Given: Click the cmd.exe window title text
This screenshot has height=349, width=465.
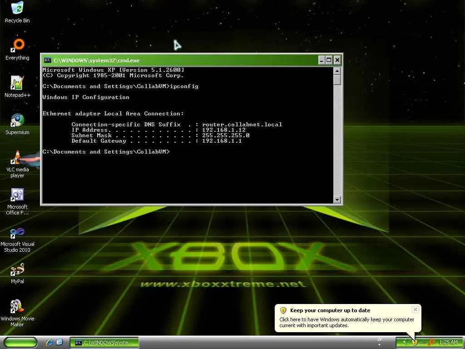Looking at the screenshot, I should (x=96, y=60).
